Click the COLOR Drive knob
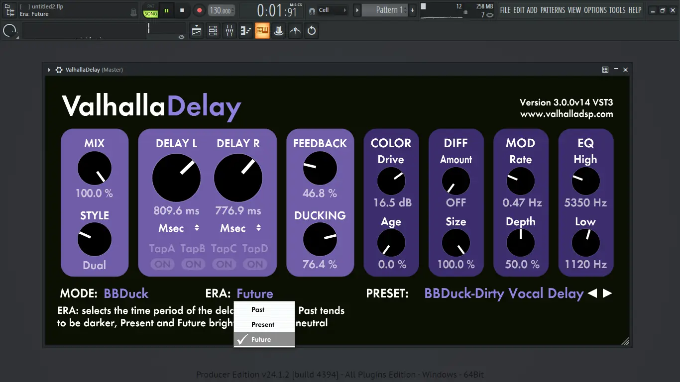 [391, 181]
